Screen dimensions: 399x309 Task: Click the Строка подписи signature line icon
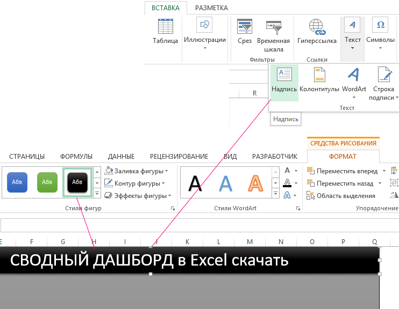coord(383,75)
